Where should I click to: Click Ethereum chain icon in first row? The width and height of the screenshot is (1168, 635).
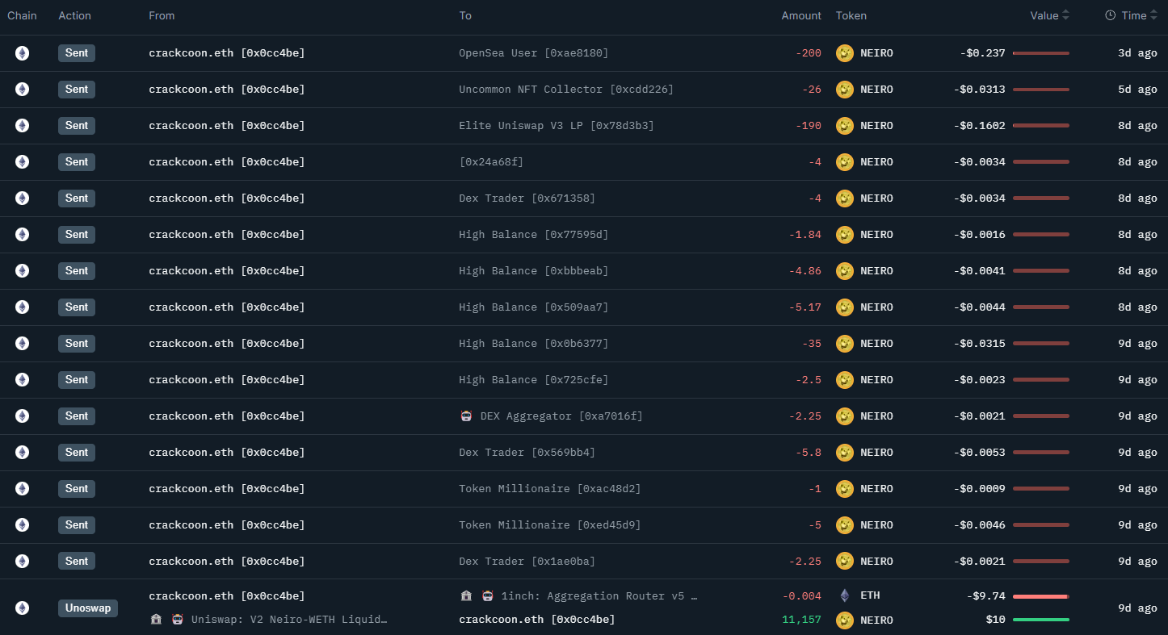click(x=22, y=53)
